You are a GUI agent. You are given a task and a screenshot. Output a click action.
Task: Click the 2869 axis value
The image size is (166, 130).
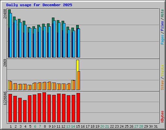tap(5, 63)
